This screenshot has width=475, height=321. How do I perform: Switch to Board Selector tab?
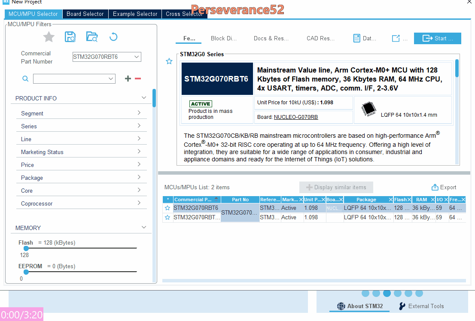click(x=85, y=14)
